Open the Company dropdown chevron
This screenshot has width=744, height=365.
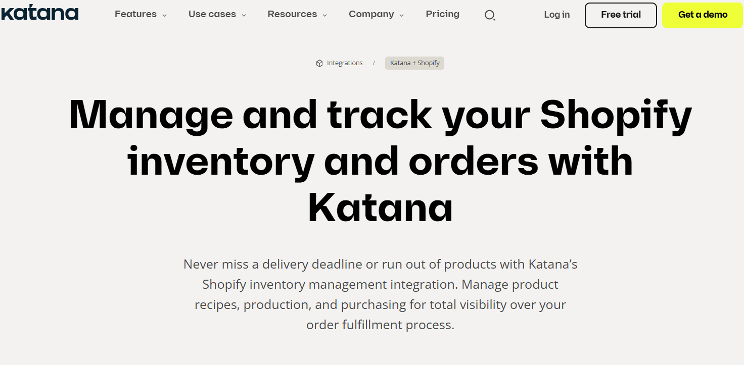[x=402, y=15]
